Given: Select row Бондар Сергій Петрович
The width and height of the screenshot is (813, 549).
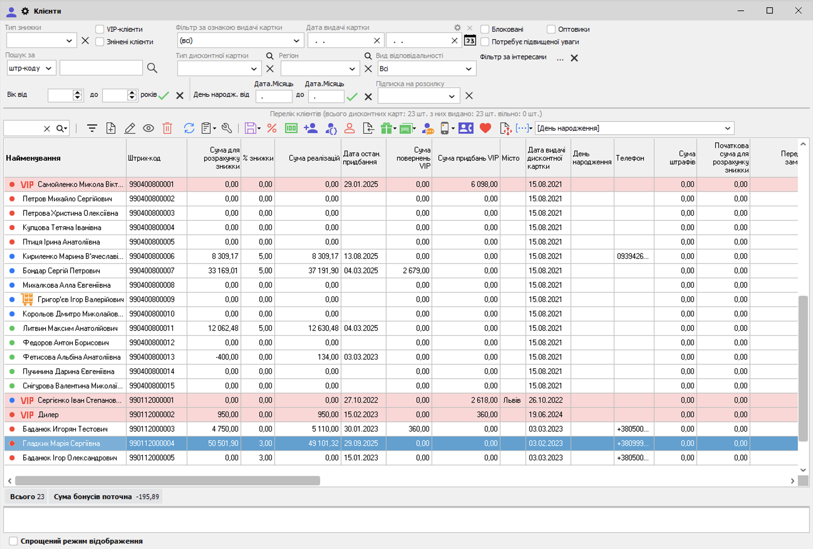Looking at the screenshot, I should (x=61, y=271).
